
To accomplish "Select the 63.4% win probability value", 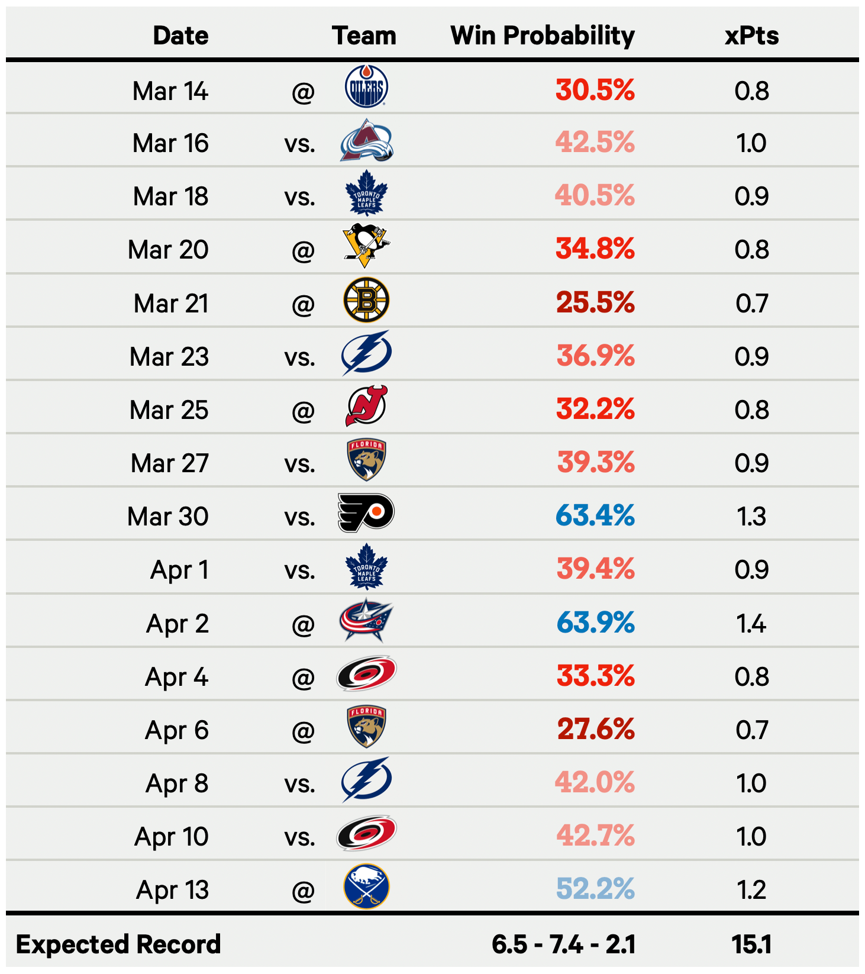I will coord(595,515).
